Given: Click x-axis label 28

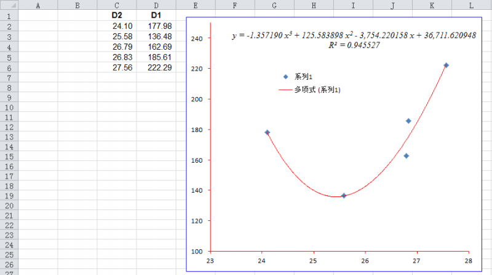Looking at the screenshot, I should point(469,261).
